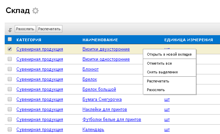
Task: Click the arrow icon left of Разослать button
Action: 10,30
